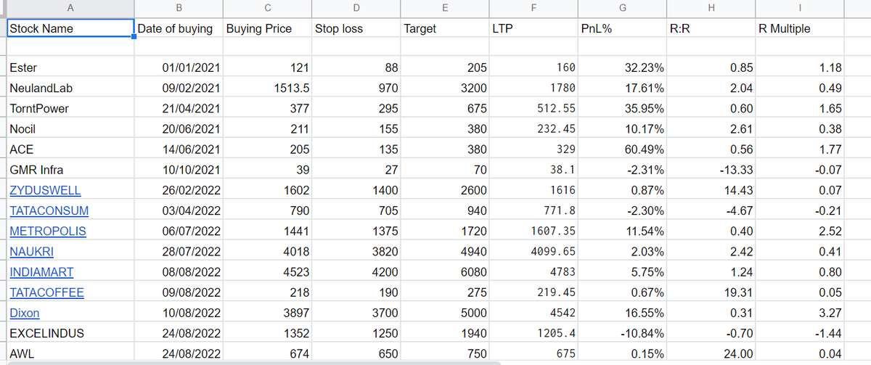Select the target 3200 cell
The height and width of the screenshot is (365, 871).
[x=444, y=88]
